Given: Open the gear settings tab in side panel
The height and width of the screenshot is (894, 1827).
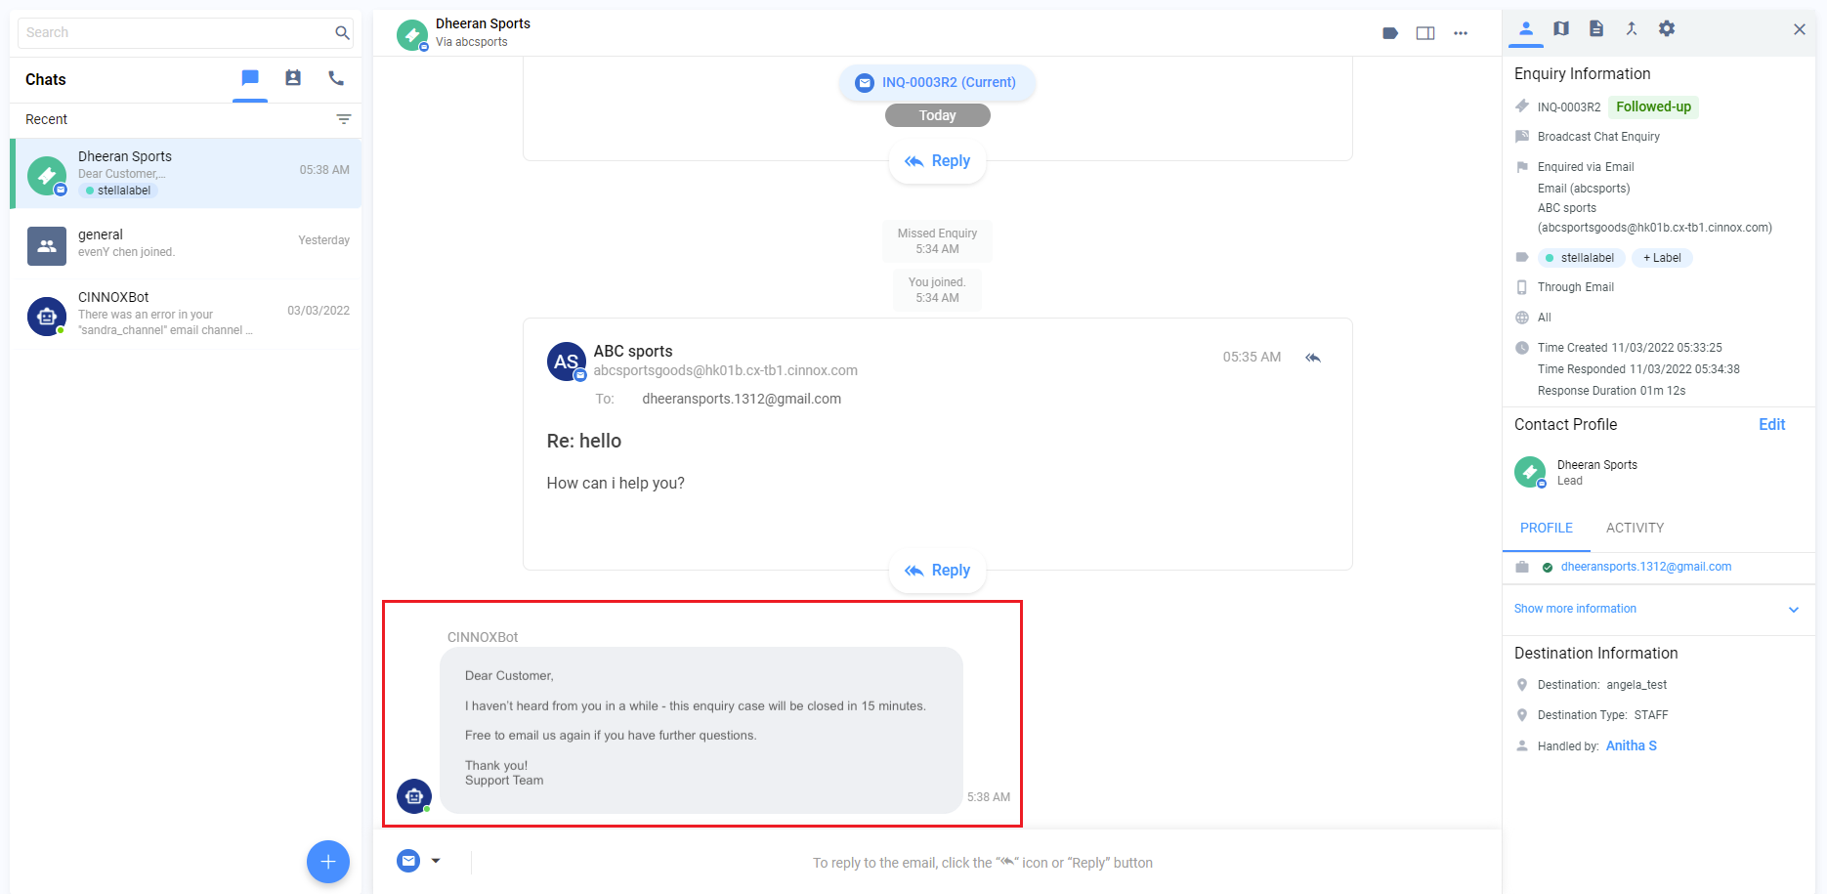Looking at the screenshot, I should [1667, 29].
